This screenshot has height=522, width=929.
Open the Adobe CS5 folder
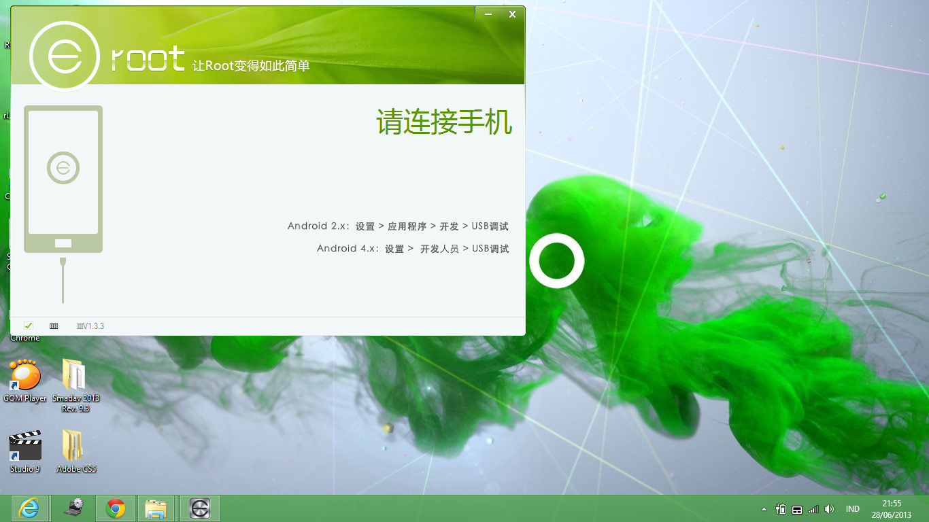click(75, 451)
